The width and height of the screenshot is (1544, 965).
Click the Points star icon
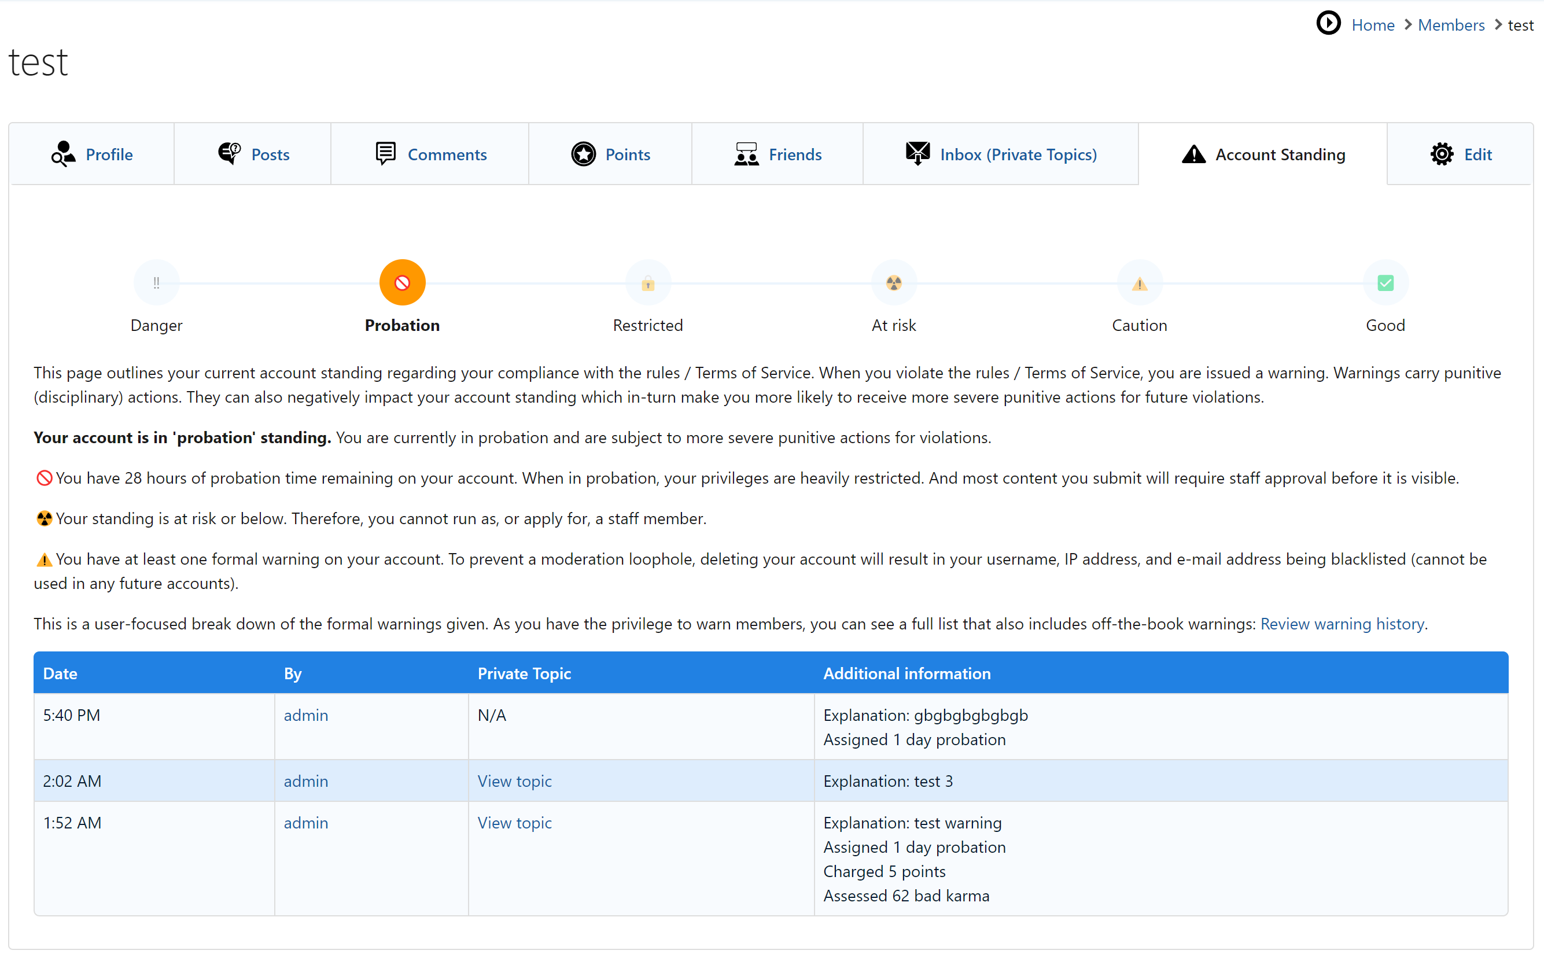583,154
